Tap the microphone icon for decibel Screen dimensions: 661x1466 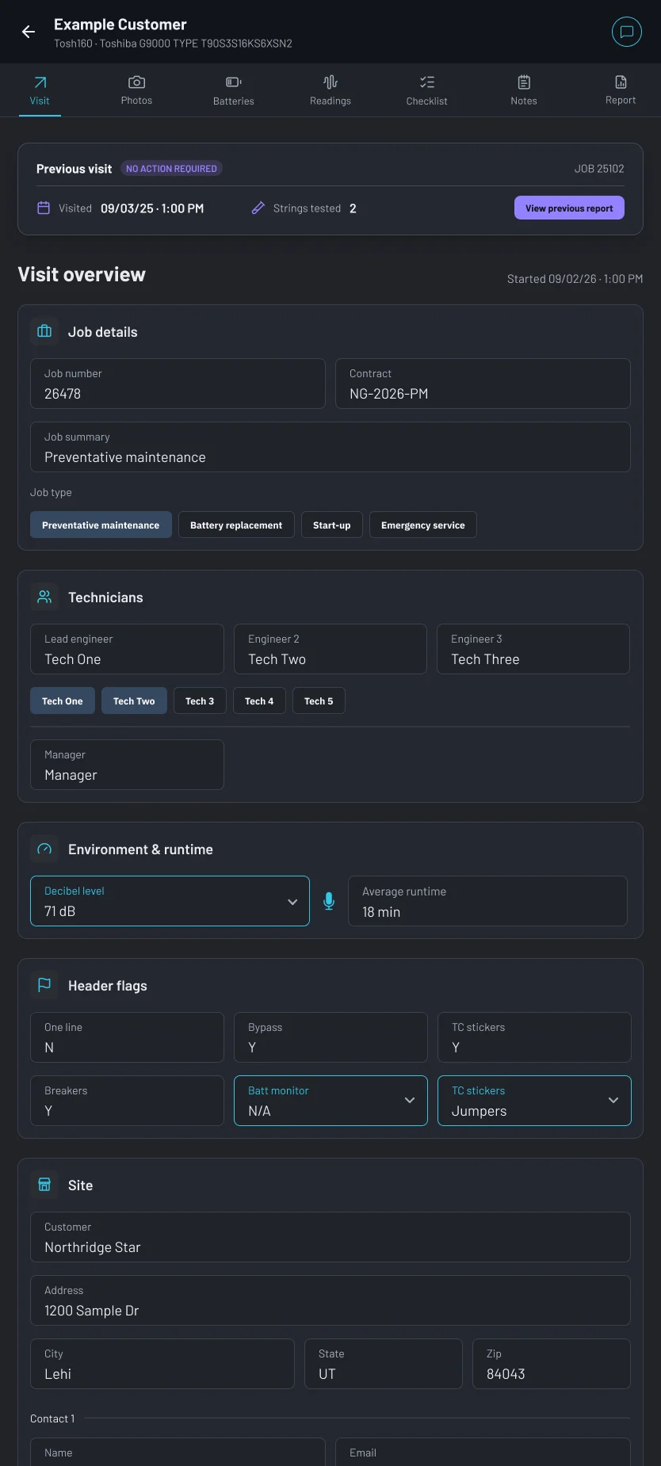(329, 901)
